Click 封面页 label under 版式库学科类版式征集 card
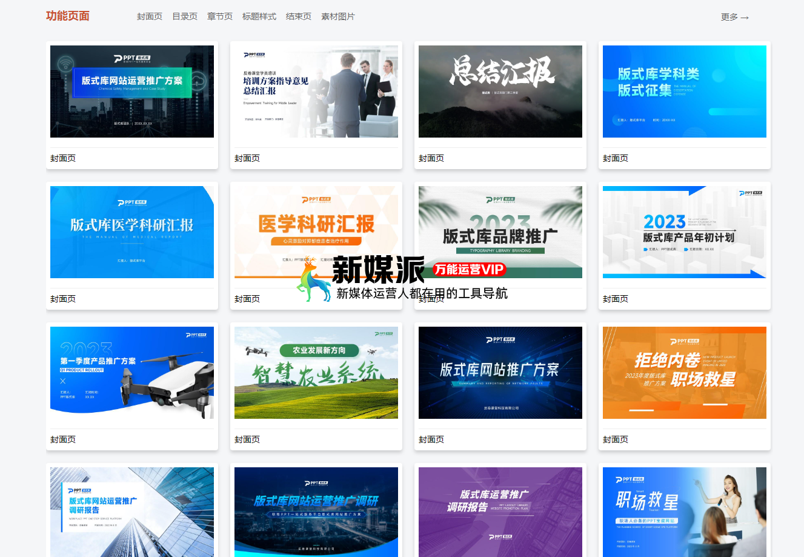 coord(616,158)
